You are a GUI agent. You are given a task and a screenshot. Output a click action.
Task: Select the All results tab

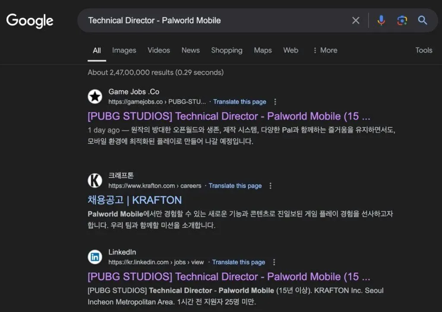coord(97,50)
